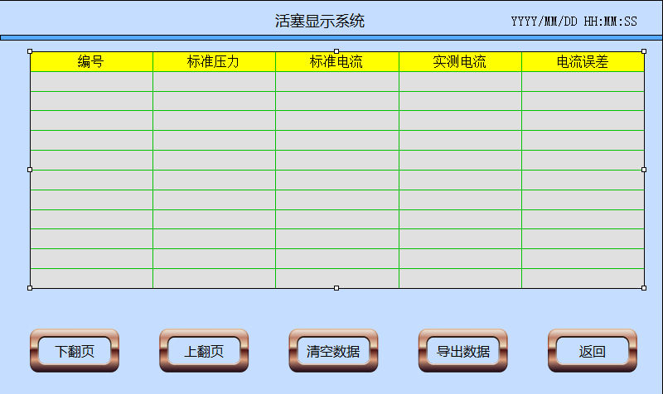Viewport: 663px width, 394px height.
Task: Select the first empty cell under 电流误差
Action: [583, 82]
